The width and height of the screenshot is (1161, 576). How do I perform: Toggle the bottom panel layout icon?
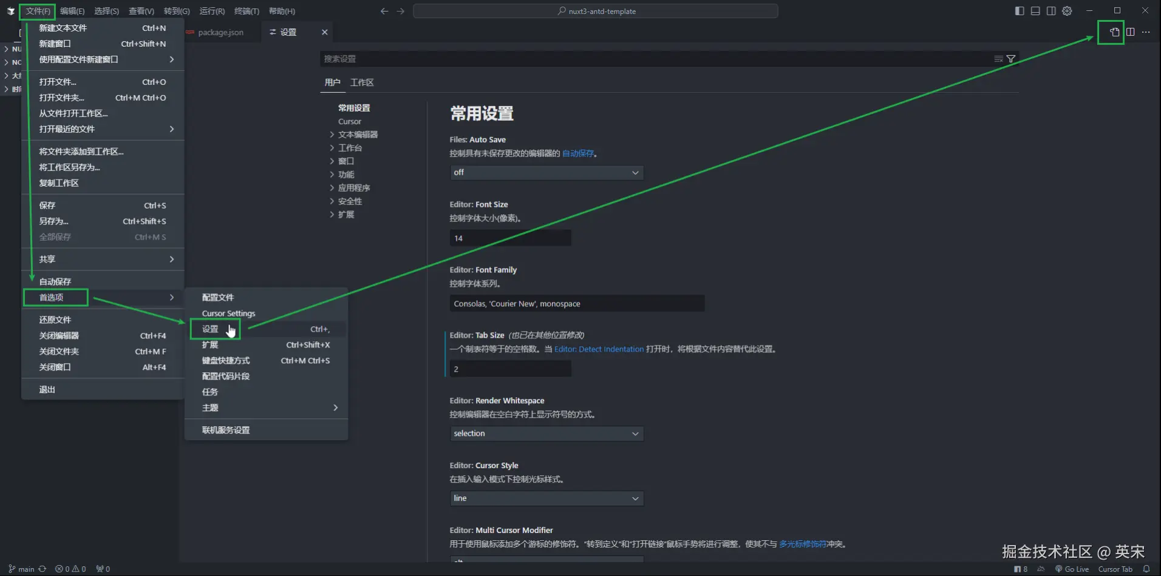[x=1035, y=11]
